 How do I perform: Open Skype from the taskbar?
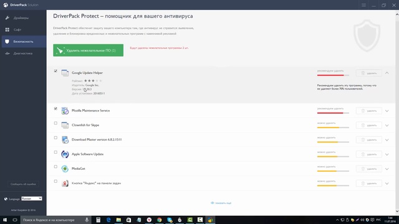pyautogui.click(x=170, y=220)
